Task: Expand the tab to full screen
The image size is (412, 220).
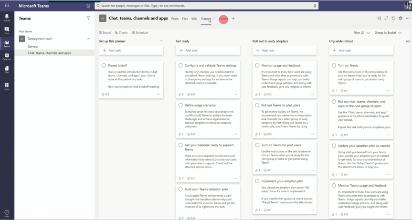Action: [x=386, y=19]
